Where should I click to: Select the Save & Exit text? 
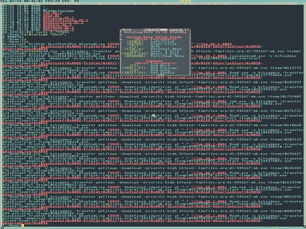click(x=165, y=51)
